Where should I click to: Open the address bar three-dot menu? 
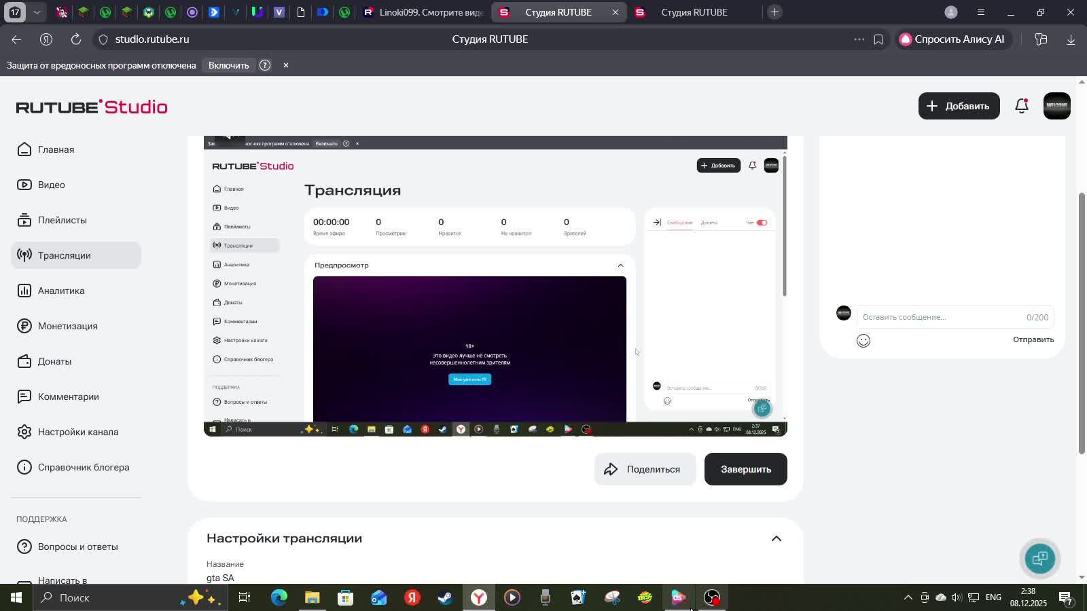[859, 39]
